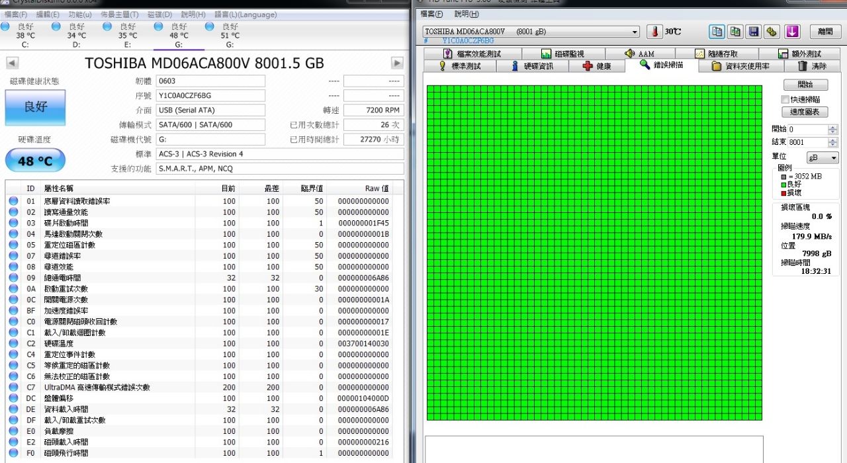The width and height of the screenshot is (847, 463).
Task: Click the 開始 start position input field
Action: pyautogui.click(x=807, y=130)
